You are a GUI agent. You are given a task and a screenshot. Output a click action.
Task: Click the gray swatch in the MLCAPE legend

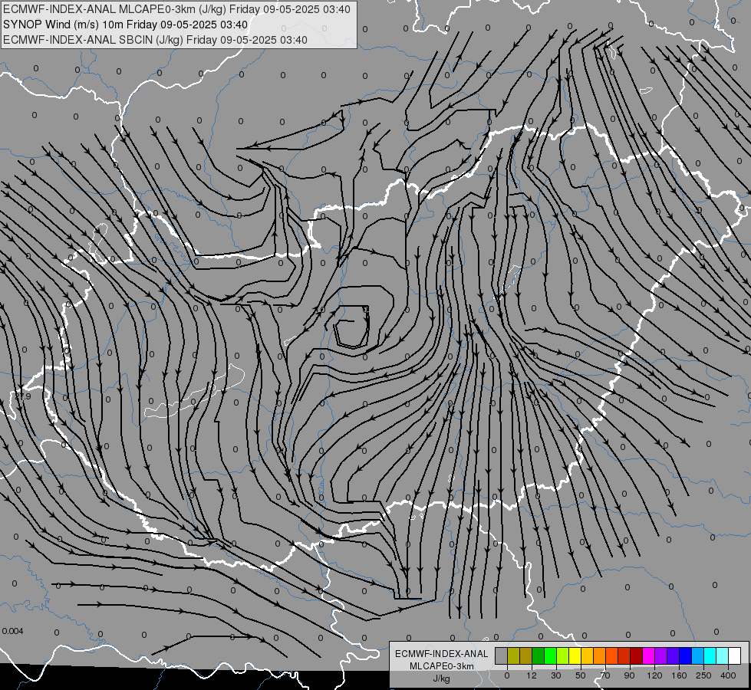tap(502, 655)
